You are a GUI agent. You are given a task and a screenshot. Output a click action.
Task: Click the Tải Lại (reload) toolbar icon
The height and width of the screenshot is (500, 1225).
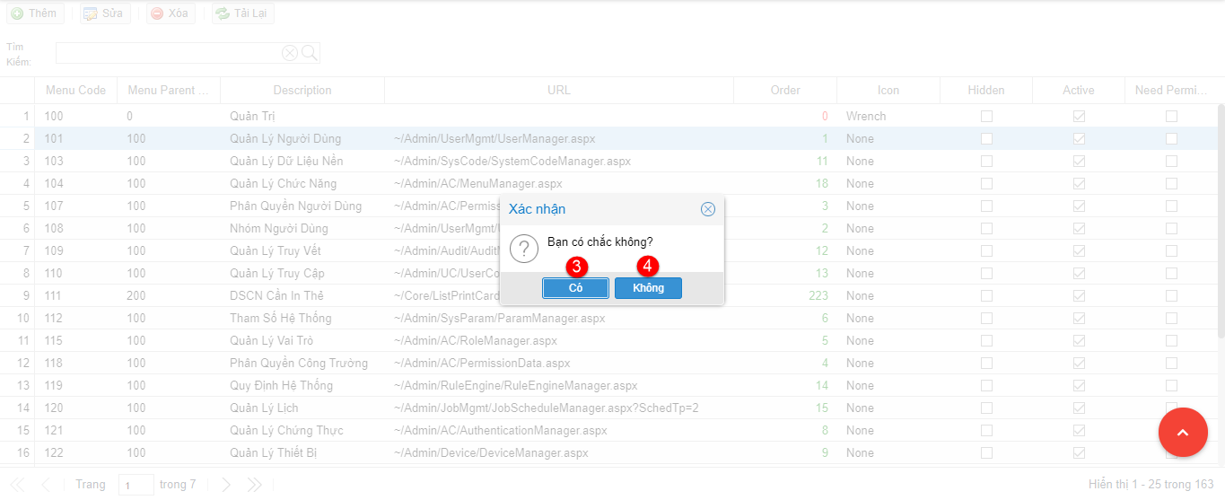pos(222,13)
